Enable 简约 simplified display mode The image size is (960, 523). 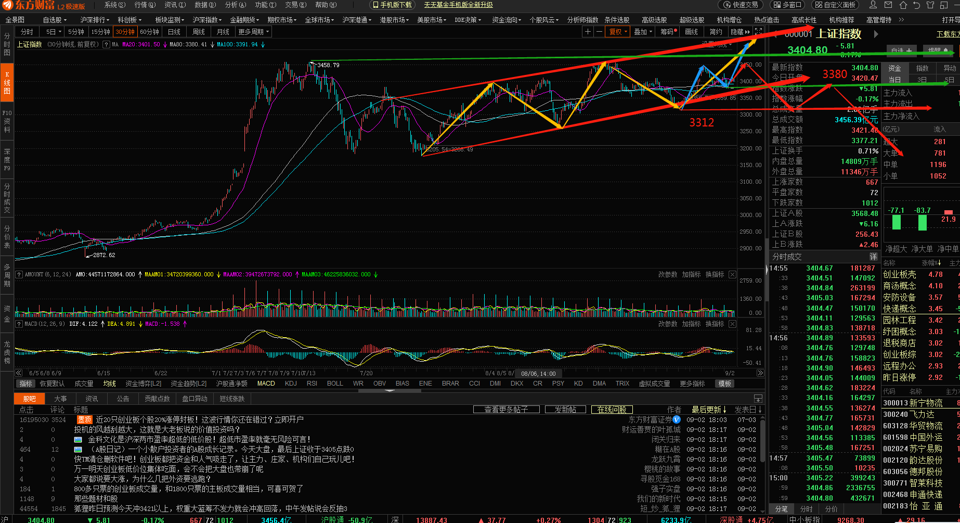click(x=716, y=32)
